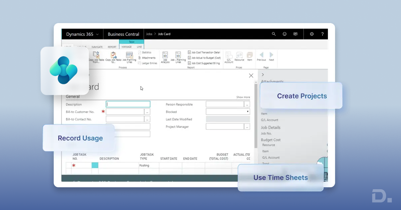Open the Blocked dropdown
The width and height of the screenshot is (401, 210).
coord(248,112)
